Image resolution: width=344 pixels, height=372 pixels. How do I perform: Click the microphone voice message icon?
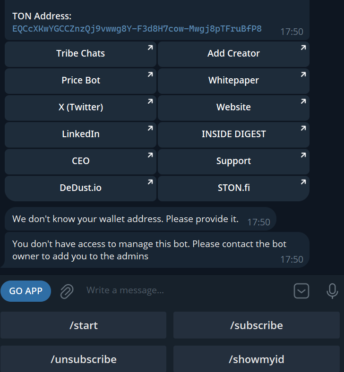pyautogui.click(x=332, y=291)
